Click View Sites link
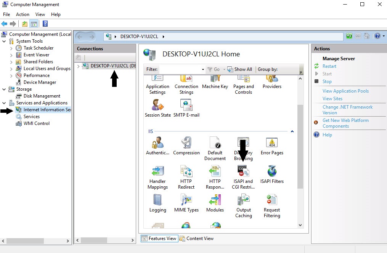Image resolution: width=387 pixels, height=253 pixels. tap(332, 99)
